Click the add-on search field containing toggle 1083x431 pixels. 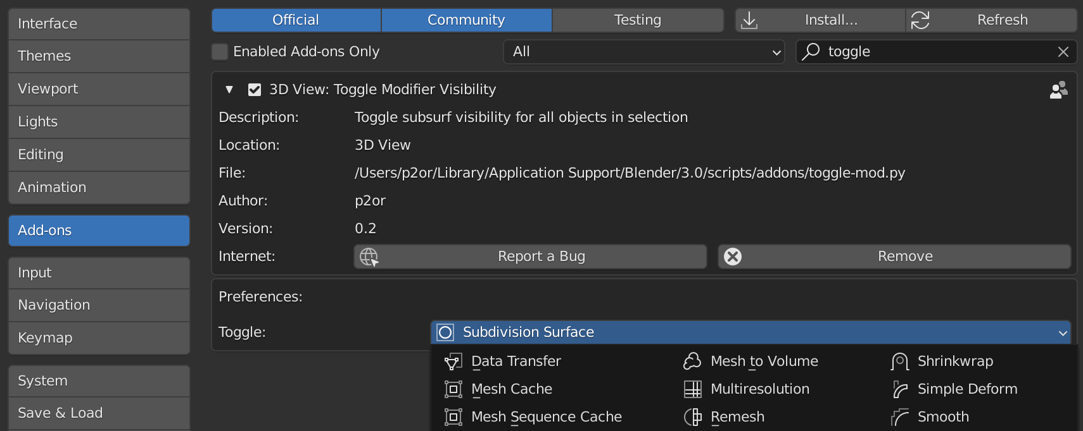[931, 52]
